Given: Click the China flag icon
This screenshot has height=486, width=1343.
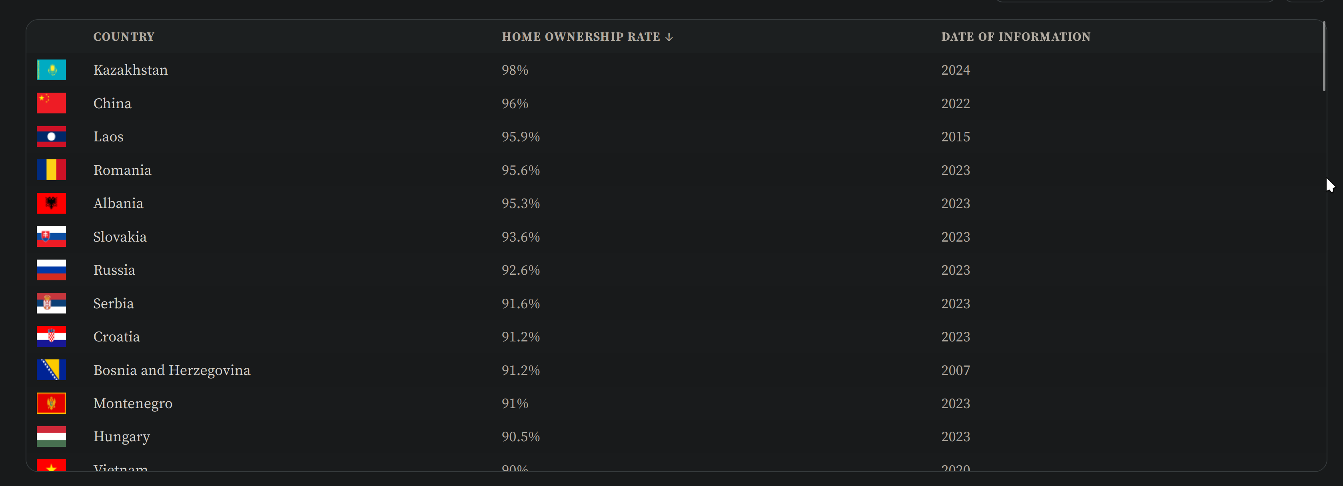Looking at the screenshot, I should 51,103.
